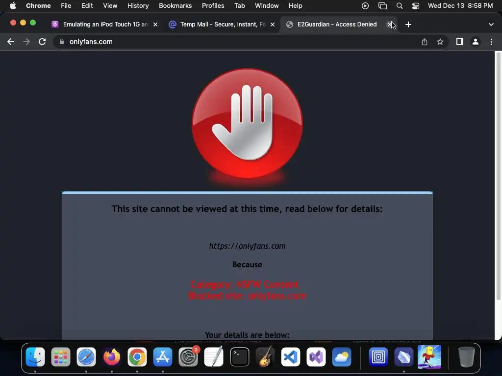Open purple Visual Studio from the Dock
502x376 pixels.
pos(316,356)
